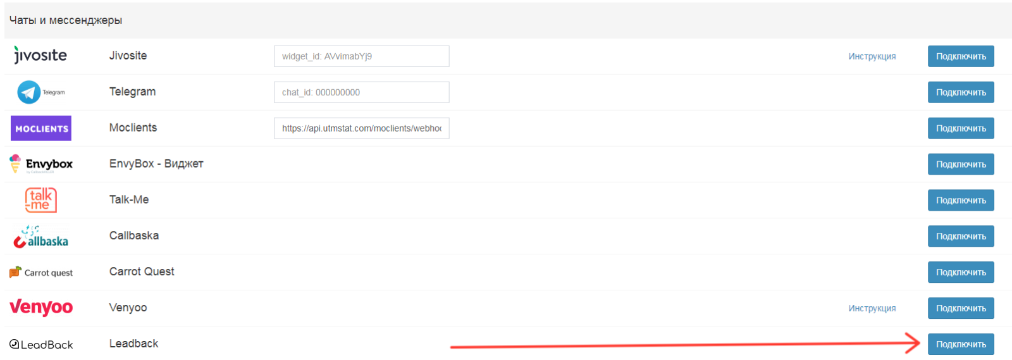The width and height of the screenshot is (1012, 360).
Task: Click the Carrot quest logo
Action: [x=41, y=272]
